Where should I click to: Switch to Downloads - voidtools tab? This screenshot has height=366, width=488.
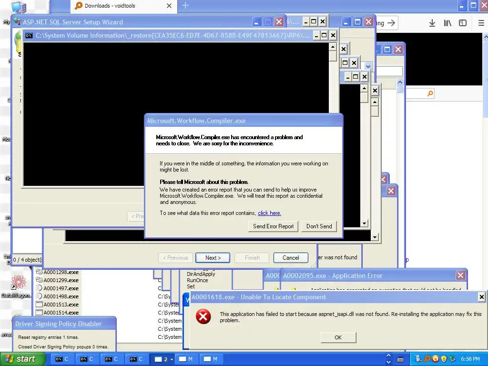pos(123,6)
